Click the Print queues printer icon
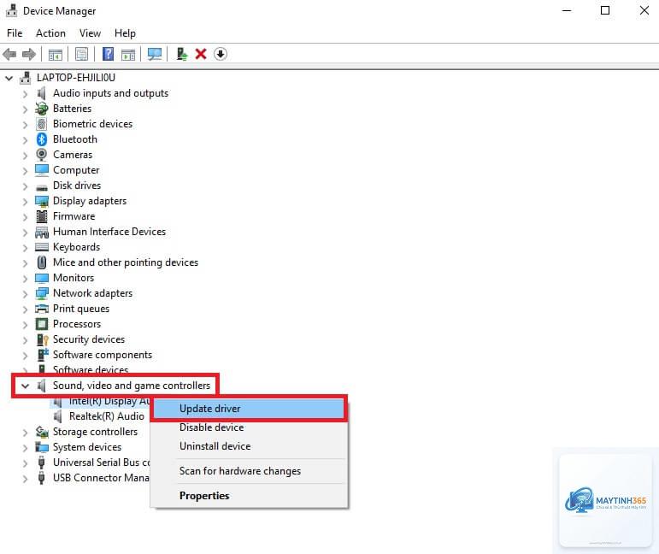Image resolution: width=659 pixels, height=554 pixels. [x=42, y=309]
